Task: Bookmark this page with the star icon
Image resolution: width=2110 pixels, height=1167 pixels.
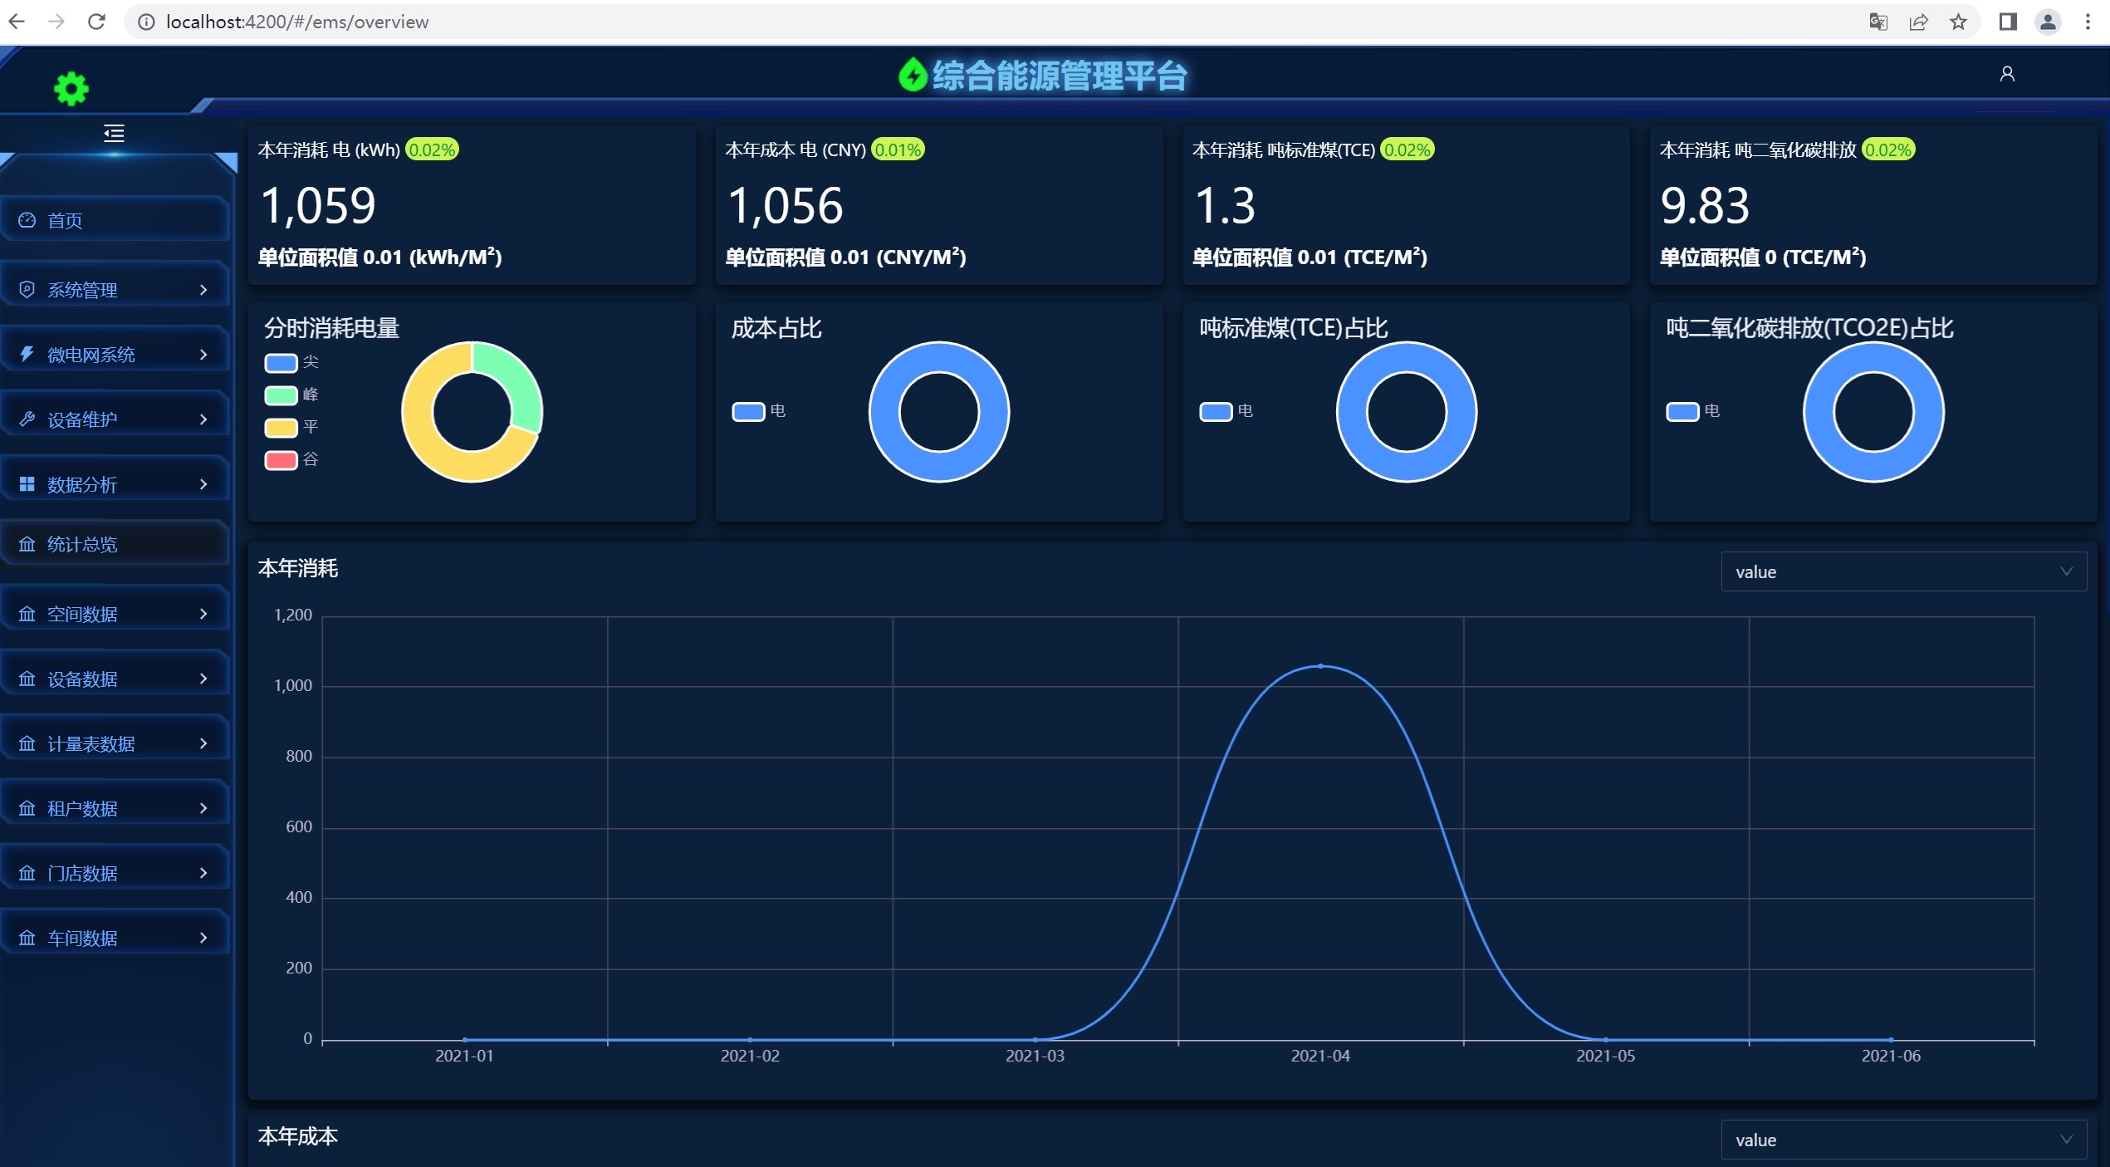Action: tap(1958, 22)
